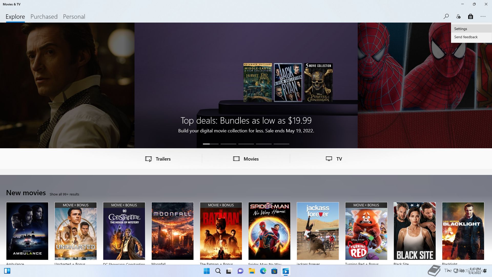
Task: Toggle the three-dot more options menu
Action: pos(483,16)
